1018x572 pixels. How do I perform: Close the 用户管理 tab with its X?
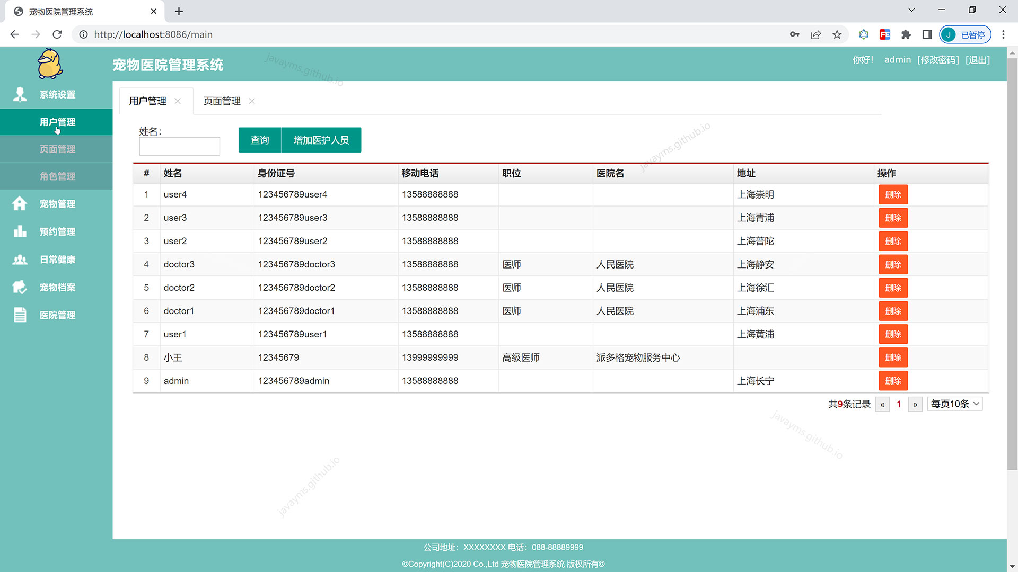(178, 101)
